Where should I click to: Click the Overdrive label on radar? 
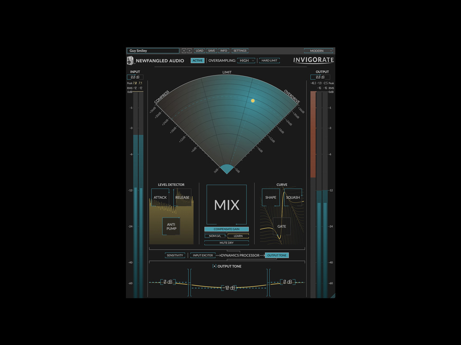[x=292, y=97]
